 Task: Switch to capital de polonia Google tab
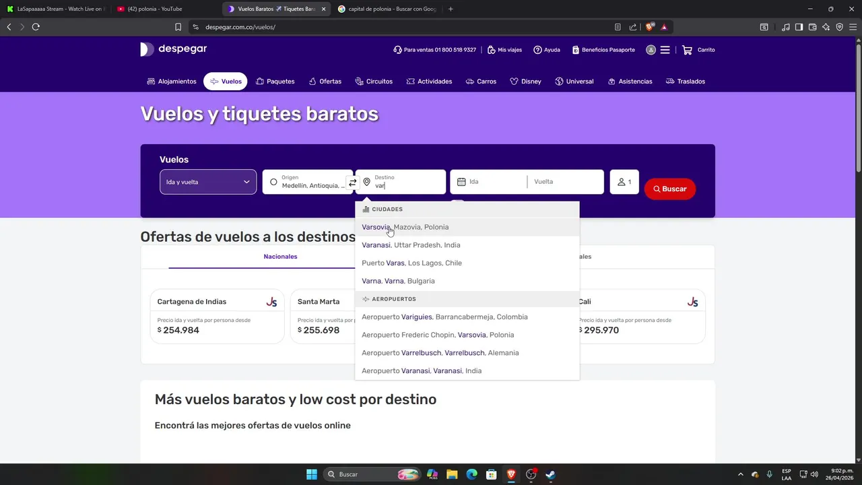387,9
